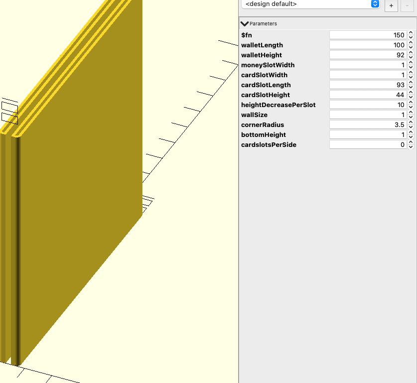Edit the cornerRadius value field
Image resolution: width=417 pixels, height=383 pixels.
coord(368,125)
